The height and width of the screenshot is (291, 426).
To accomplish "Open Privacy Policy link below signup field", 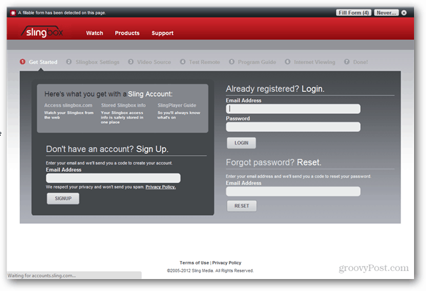I will (160, 187).
